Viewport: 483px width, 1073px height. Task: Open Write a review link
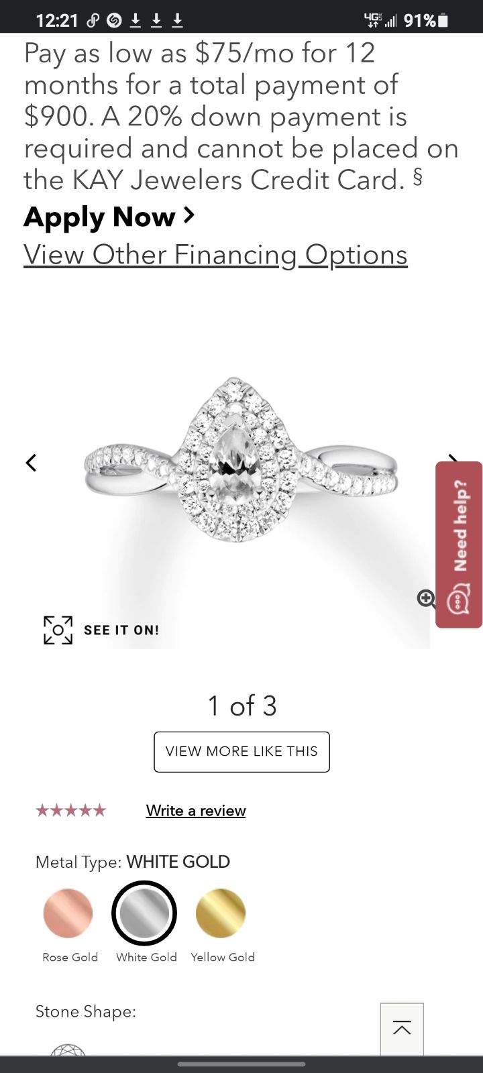196,811
